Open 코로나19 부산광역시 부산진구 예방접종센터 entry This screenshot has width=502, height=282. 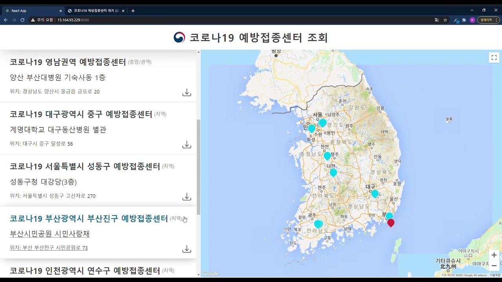pyautogui.click(x=89, y=218)
